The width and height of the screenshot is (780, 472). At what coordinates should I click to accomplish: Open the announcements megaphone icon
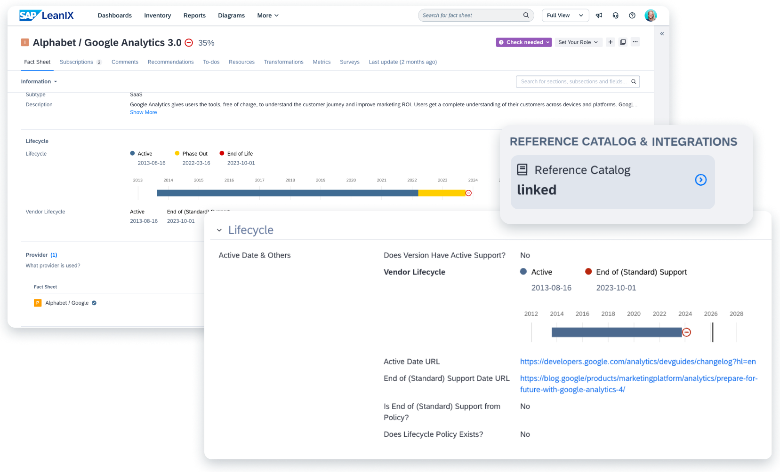tap(599, 15)
